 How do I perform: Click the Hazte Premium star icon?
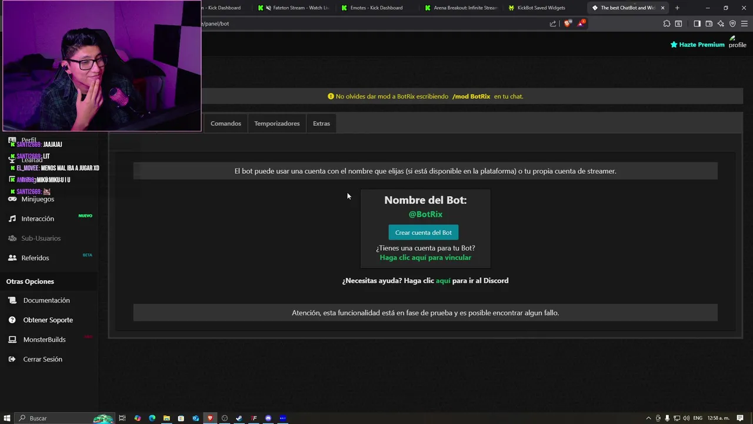tap(674, 45)
